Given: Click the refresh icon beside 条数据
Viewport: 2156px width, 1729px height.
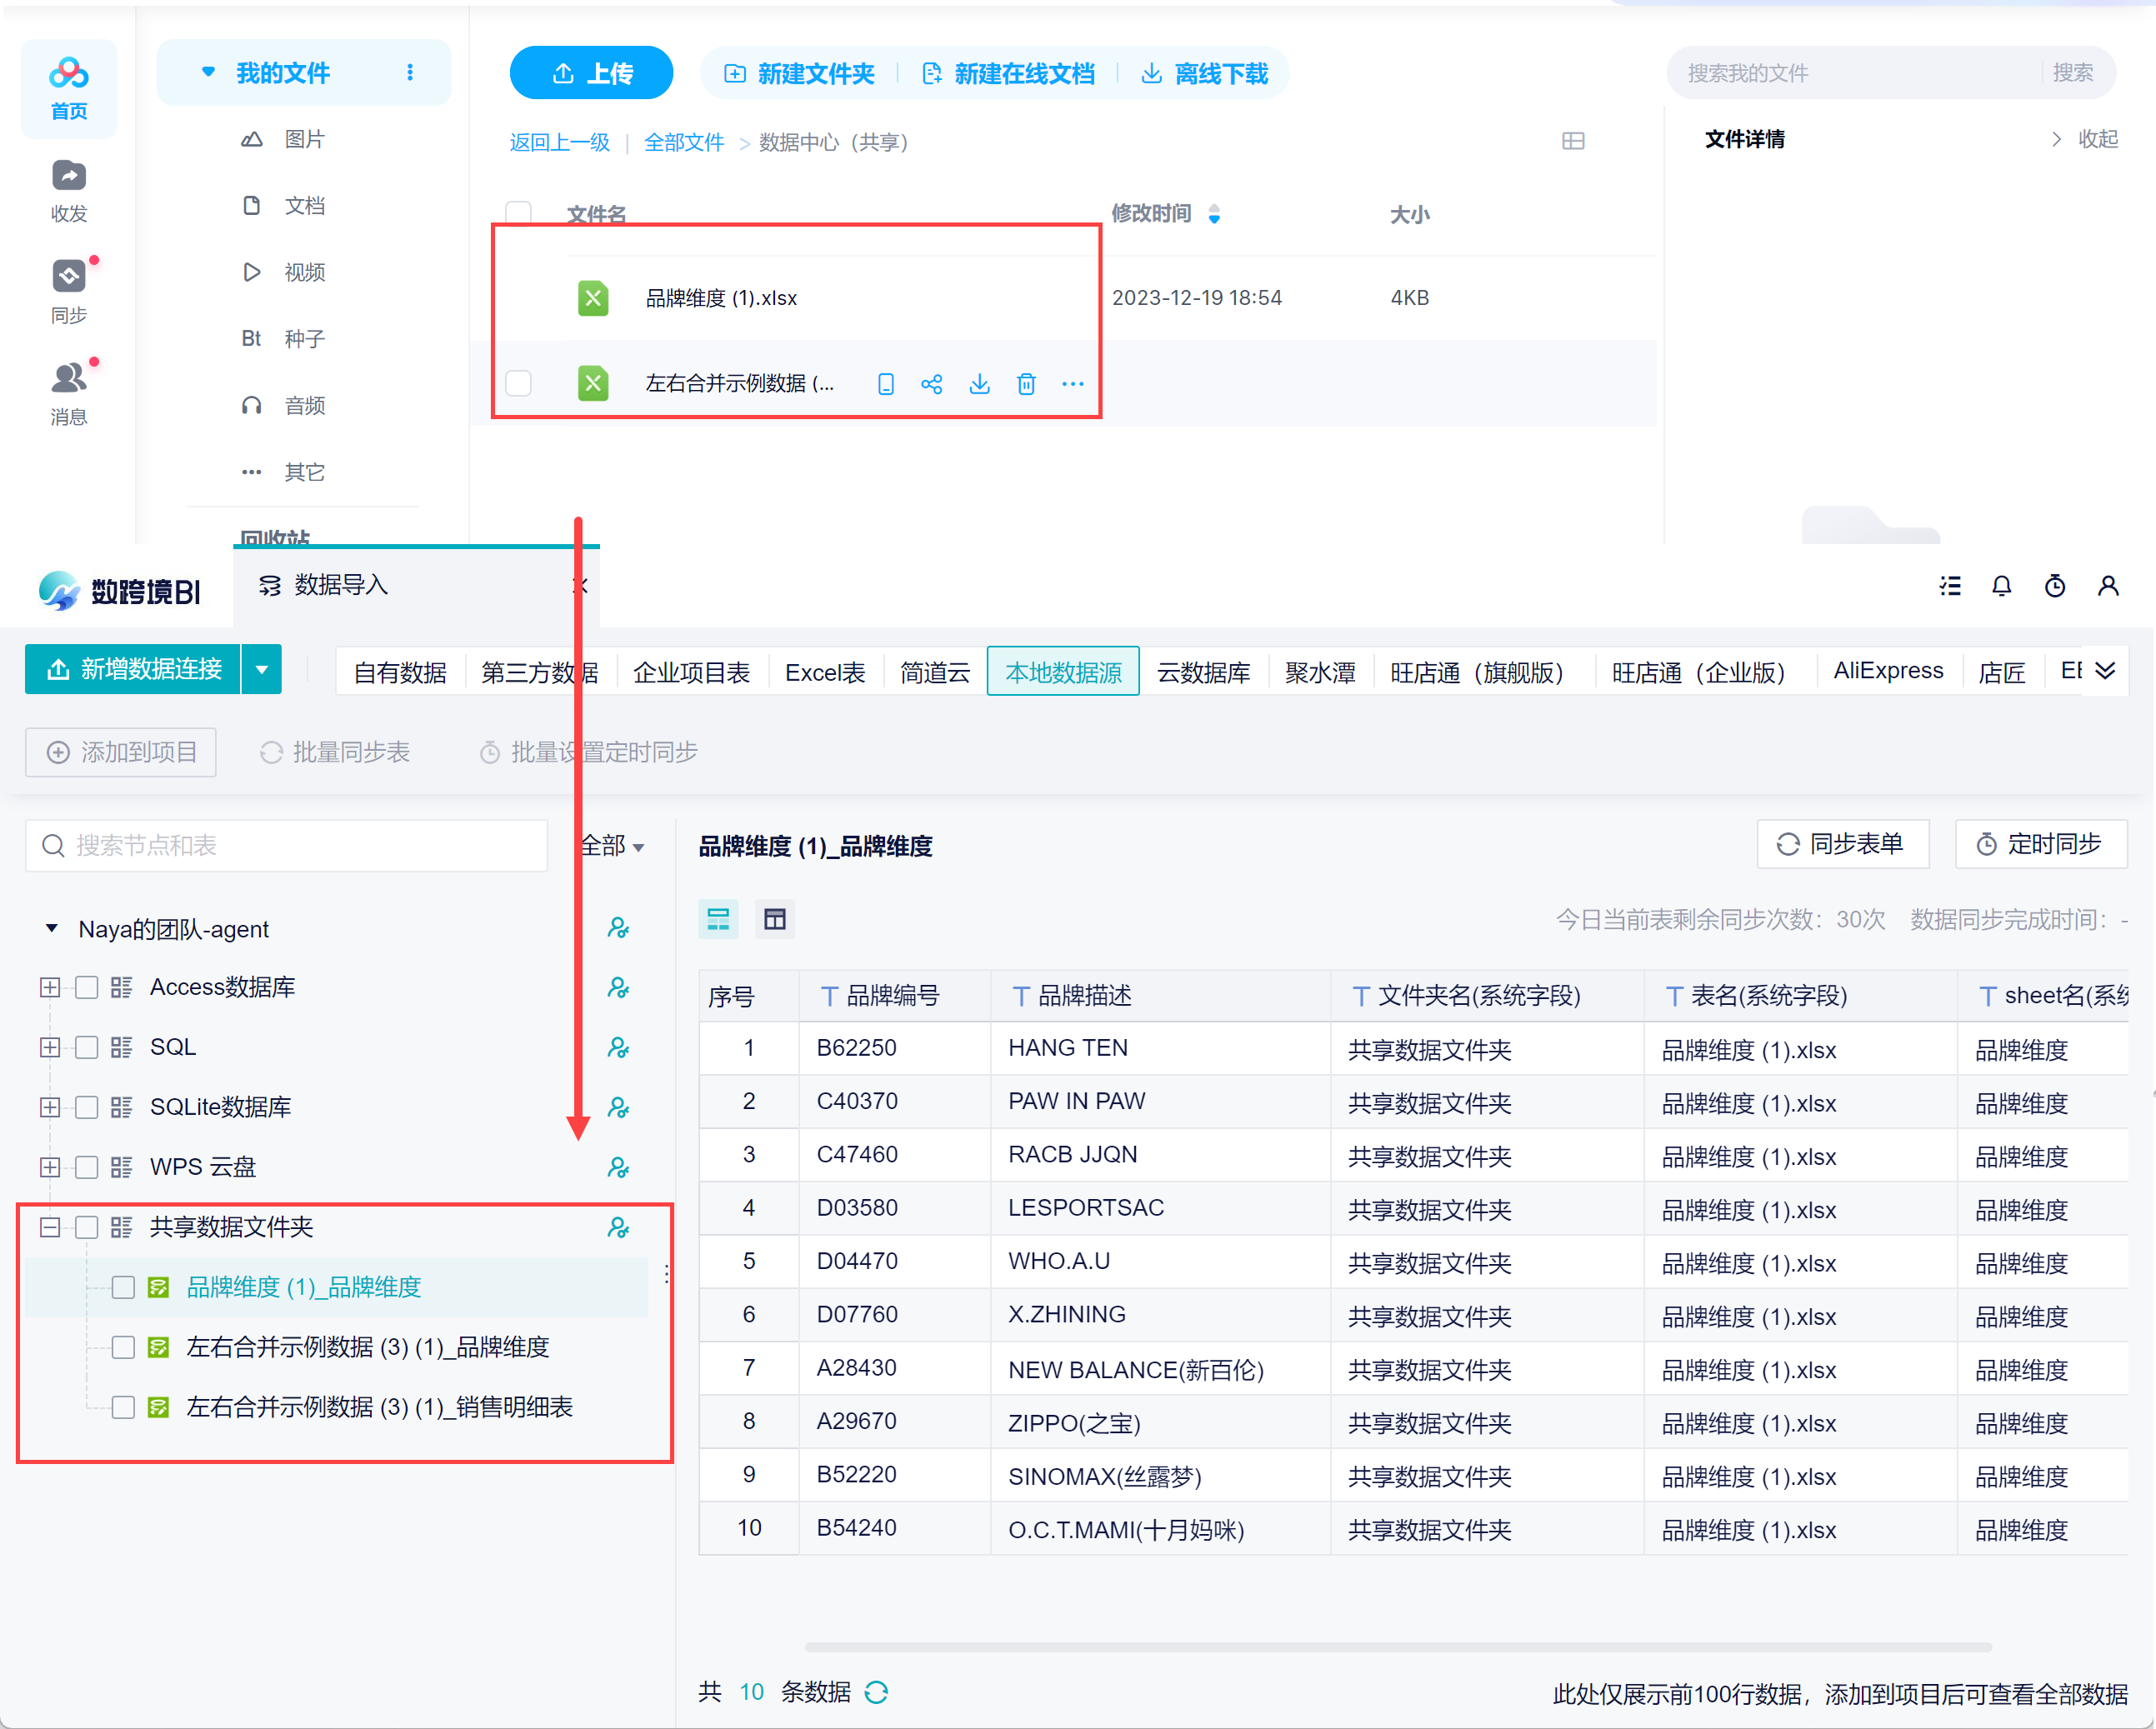Looking at the screenshot, I should pyautogui.click(x=877, y=1692).
